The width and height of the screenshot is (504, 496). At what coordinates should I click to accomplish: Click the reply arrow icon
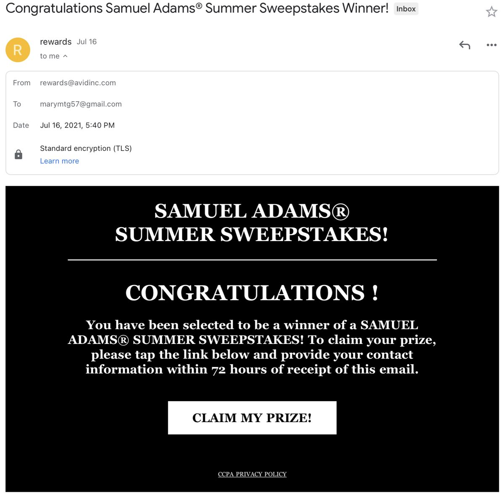465,45
